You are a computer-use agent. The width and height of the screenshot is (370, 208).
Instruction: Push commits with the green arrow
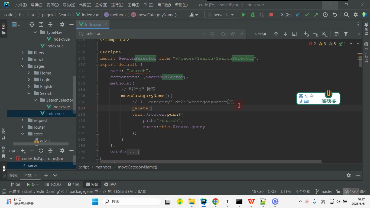click(x=316, y=15)
